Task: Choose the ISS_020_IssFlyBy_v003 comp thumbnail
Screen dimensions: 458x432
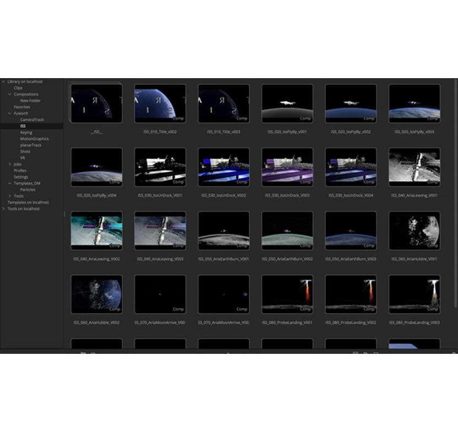Action: (x=415, y=103)
